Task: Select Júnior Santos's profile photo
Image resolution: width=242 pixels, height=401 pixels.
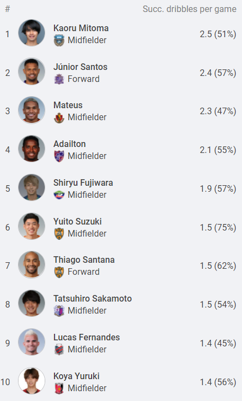Action: (x=32, y=71)
